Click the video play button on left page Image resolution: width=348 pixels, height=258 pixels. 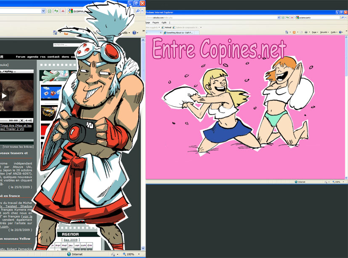pyautogui.click(x=4, y=96)
